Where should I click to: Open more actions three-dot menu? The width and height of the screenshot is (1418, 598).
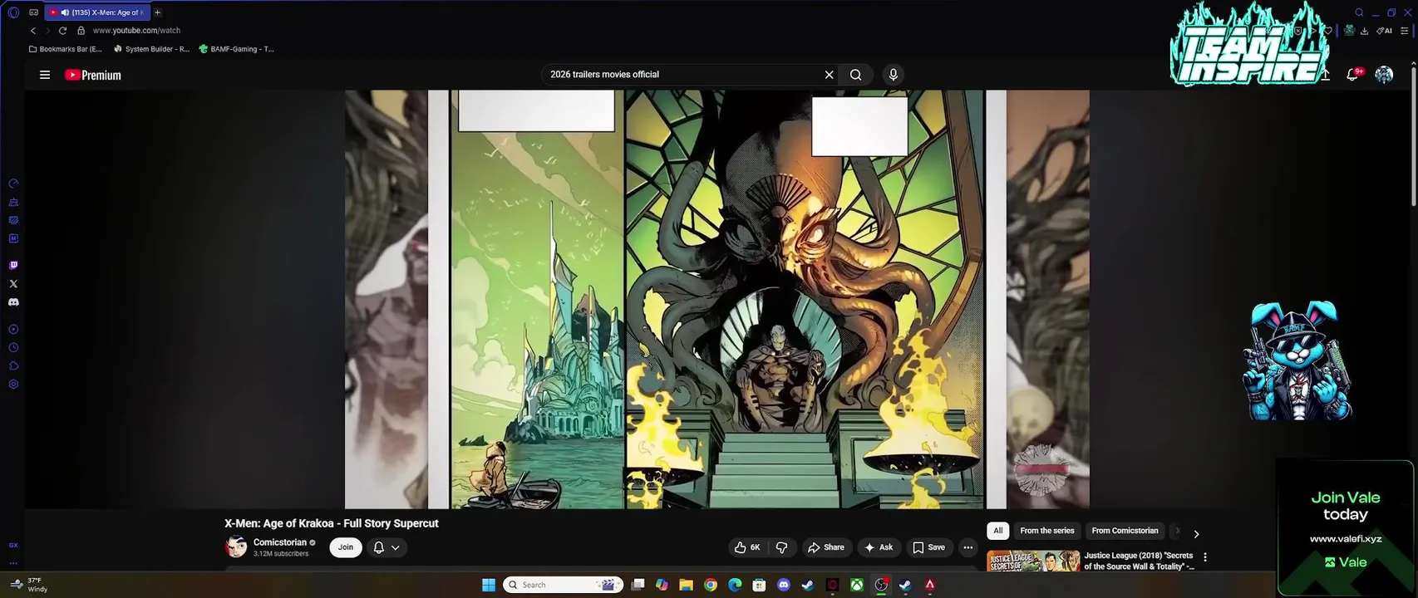[x=967, y=547]
